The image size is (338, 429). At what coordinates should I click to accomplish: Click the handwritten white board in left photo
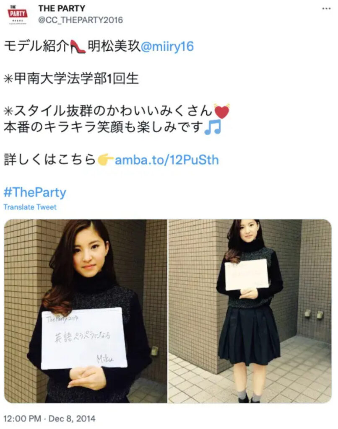coord(84,338)
